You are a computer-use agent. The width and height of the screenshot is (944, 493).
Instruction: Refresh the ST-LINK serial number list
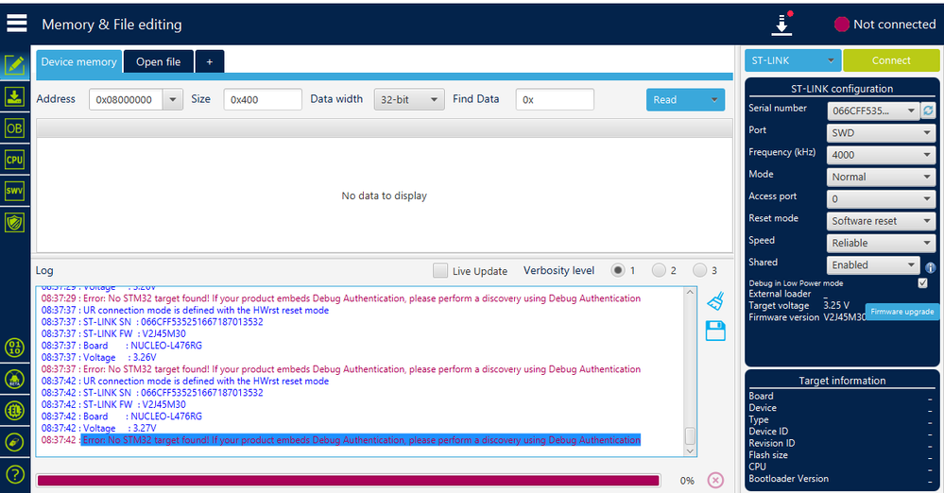point(928,110)
